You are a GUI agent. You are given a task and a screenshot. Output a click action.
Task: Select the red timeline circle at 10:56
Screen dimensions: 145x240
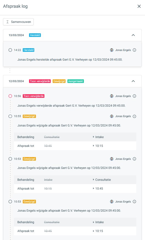pyautogui.click(x=10, y=96)
